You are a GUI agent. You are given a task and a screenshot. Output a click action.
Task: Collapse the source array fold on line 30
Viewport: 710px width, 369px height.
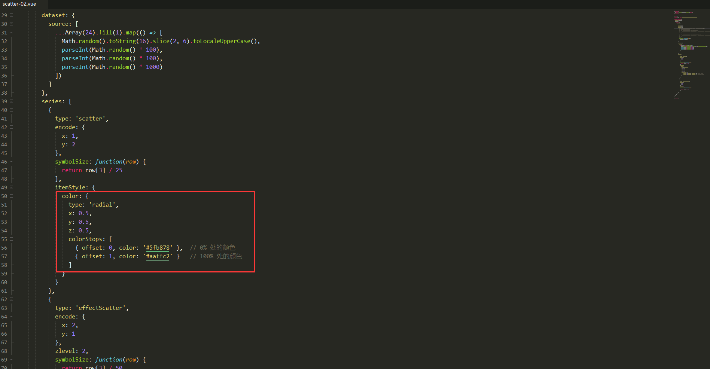[12, 24]
